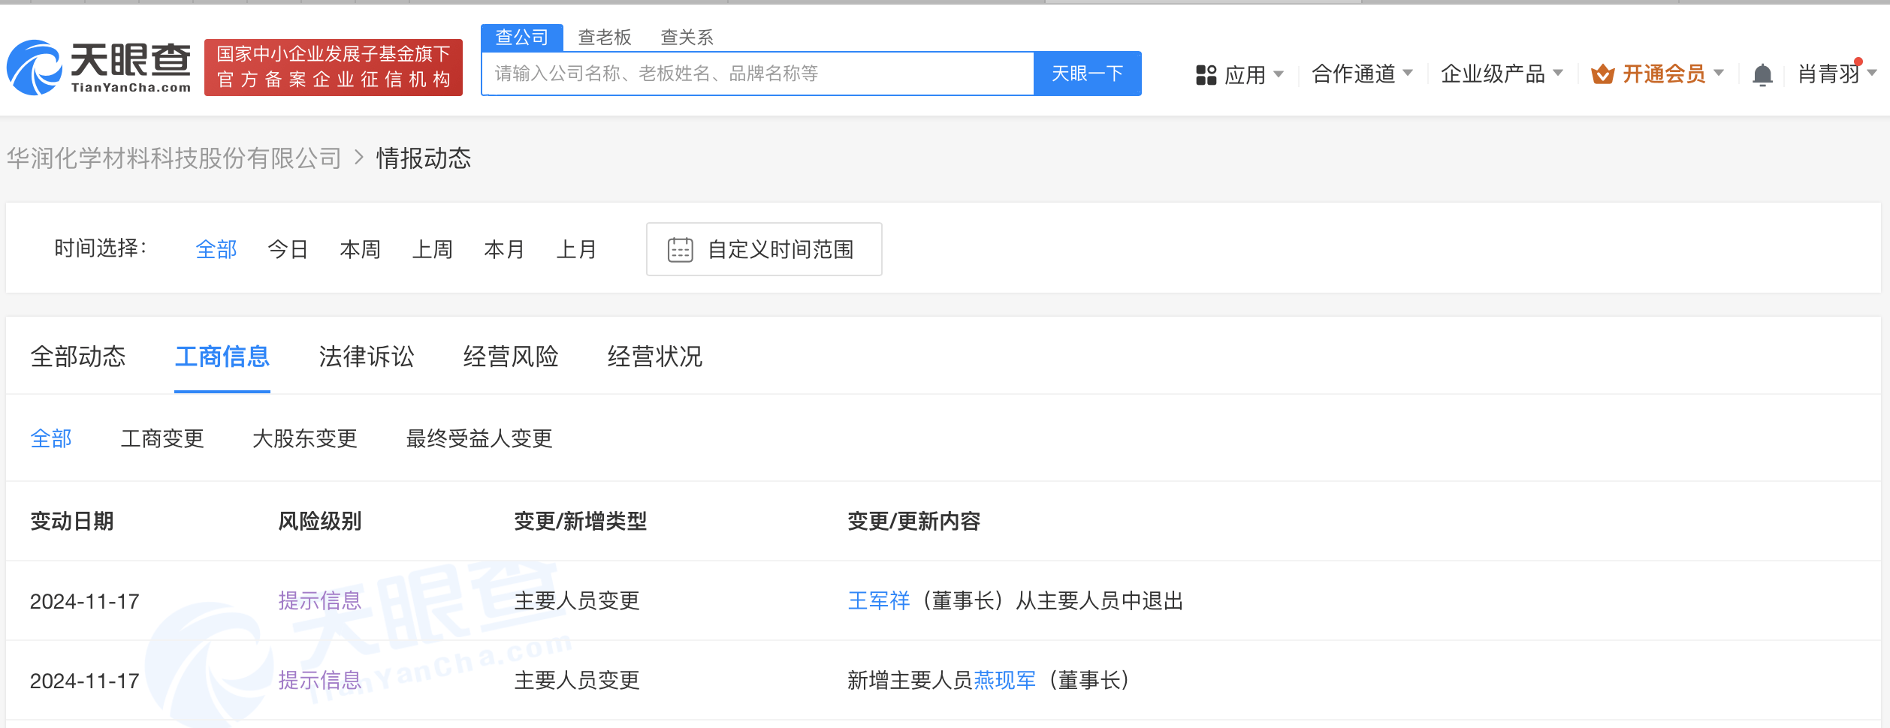The image size is (1890, 728).
Task: Click 主要人员变更 in the 王军祥 row
Action: (x=577, y=600)
